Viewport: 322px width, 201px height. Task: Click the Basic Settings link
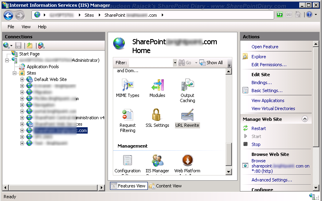tap(267, 91)
